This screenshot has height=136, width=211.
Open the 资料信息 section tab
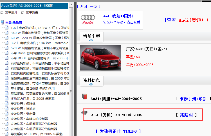pyautogui.click(x=91, y=81)
